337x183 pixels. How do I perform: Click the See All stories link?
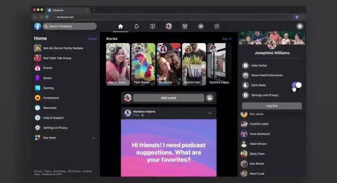[227, 39]
